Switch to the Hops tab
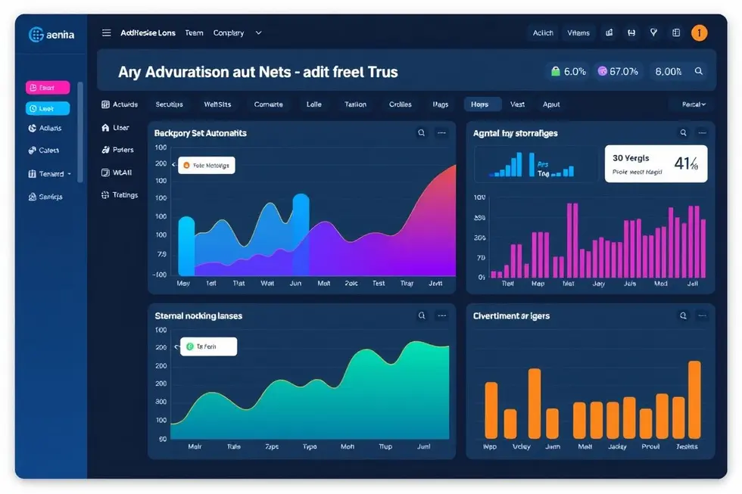This screenshot has width=742, height=494. 479,104
